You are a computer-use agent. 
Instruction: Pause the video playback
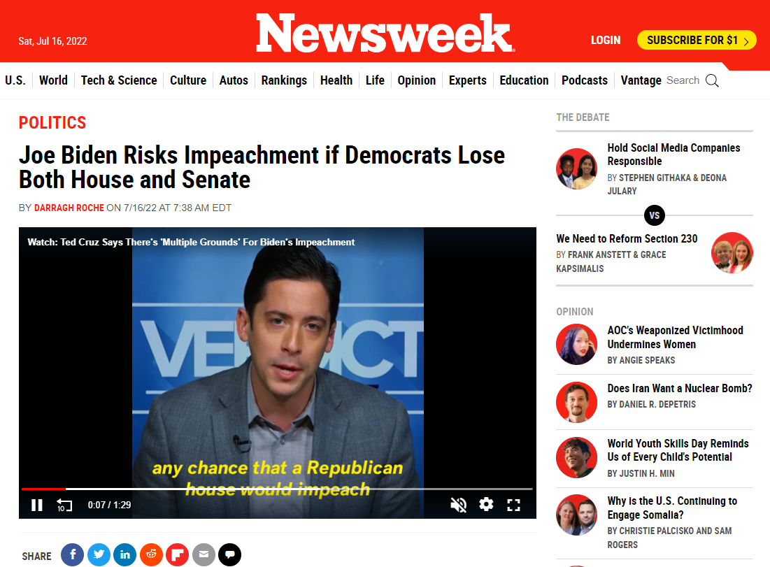37,505
